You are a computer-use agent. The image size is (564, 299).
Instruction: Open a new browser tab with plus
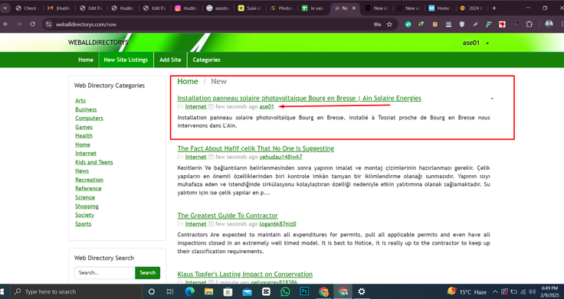494,8
